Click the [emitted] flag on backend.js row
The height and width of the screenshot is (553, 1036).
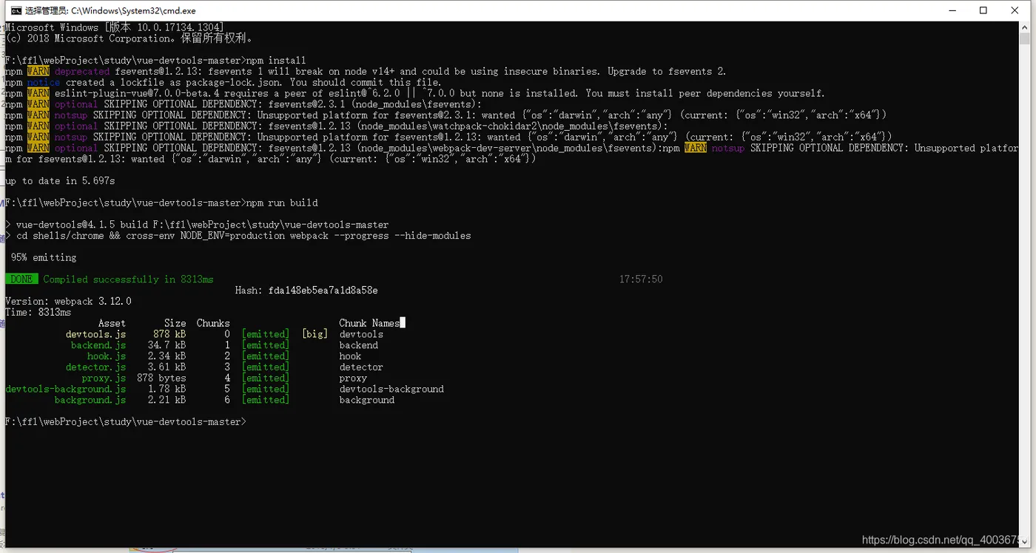266,345
